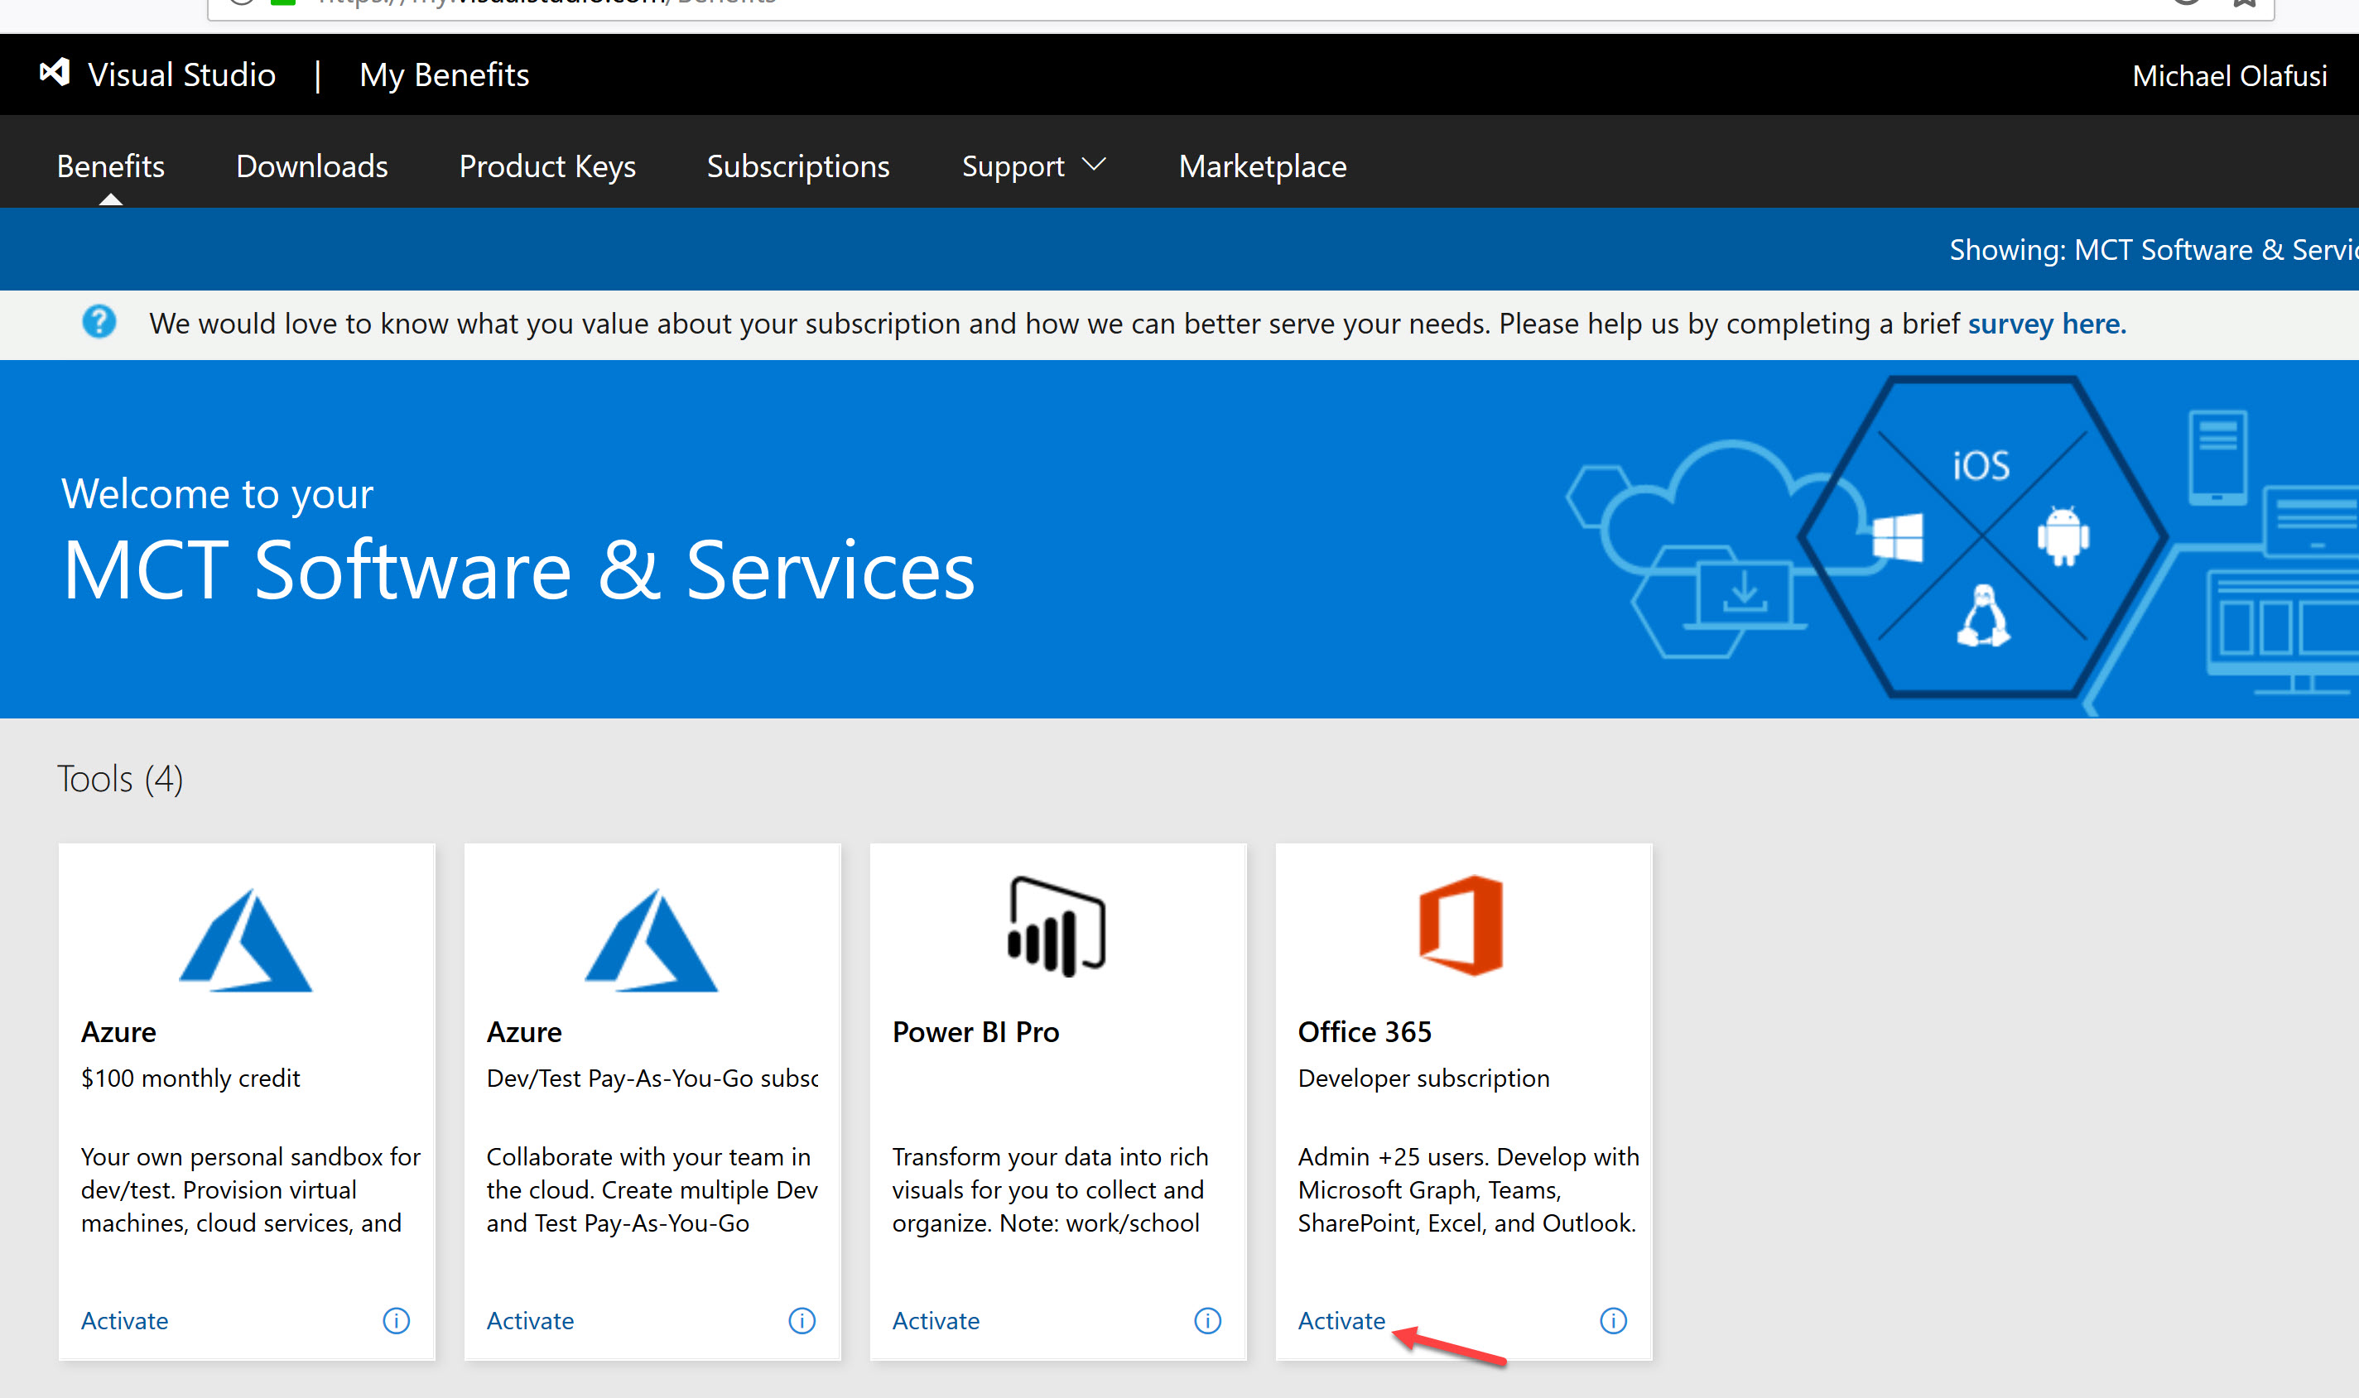Select the Downloads tab
This screenshot has width=2359, height=1398.
311,166
